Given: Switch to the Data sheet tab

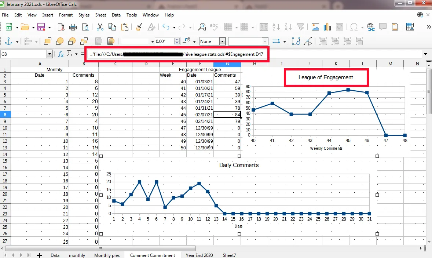Looking at the screenshot, I should [x=55, y=255].
